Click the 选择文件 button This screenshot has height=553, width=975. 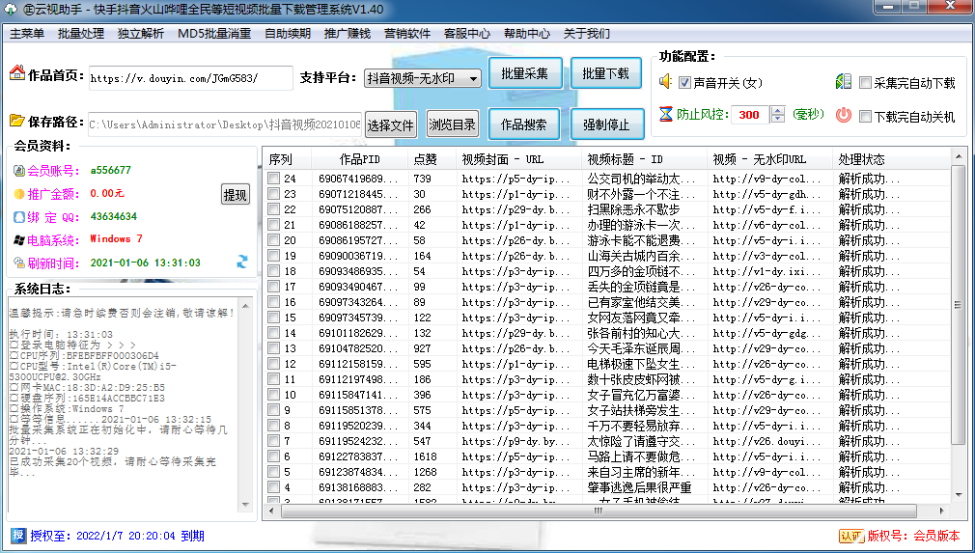click(390, 124)
